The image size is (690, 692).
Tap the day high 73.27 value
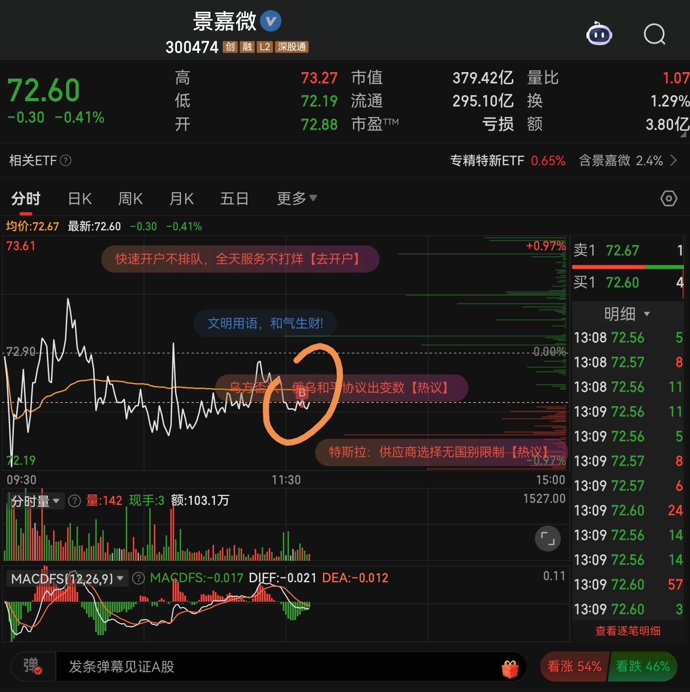(x=319, y=78)
